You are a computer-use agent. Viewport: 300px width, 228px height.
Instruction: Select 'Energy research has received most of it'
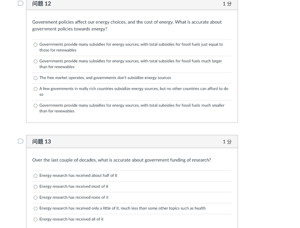35,186
